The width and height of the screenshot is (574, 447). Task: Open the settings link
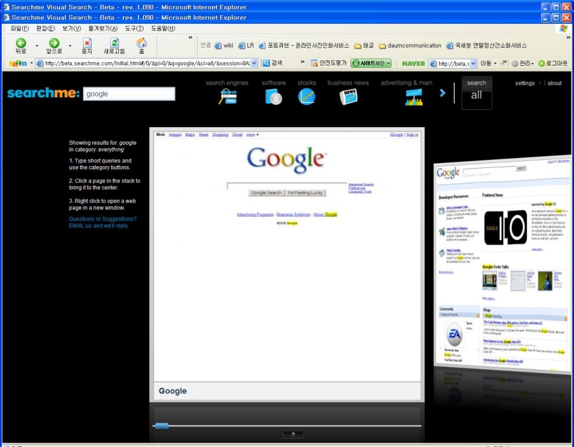[x=525, y=83]
